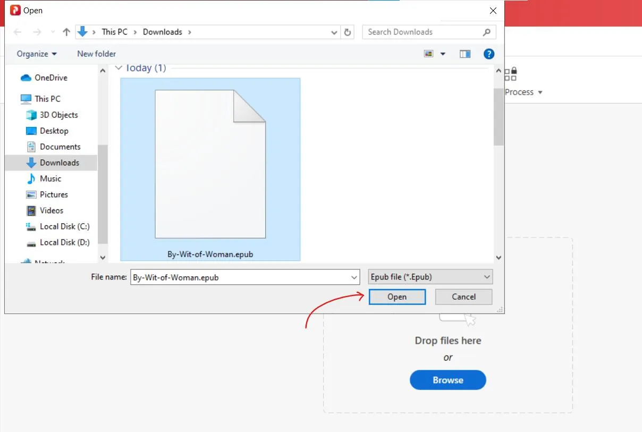The image size is (642, 432).
Task: Click New folder in toolbar
Action: point(96,54)
